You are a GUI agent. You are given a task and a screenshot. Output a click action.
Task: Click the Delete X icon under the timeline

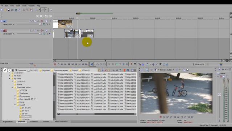(x=109, y=64)
